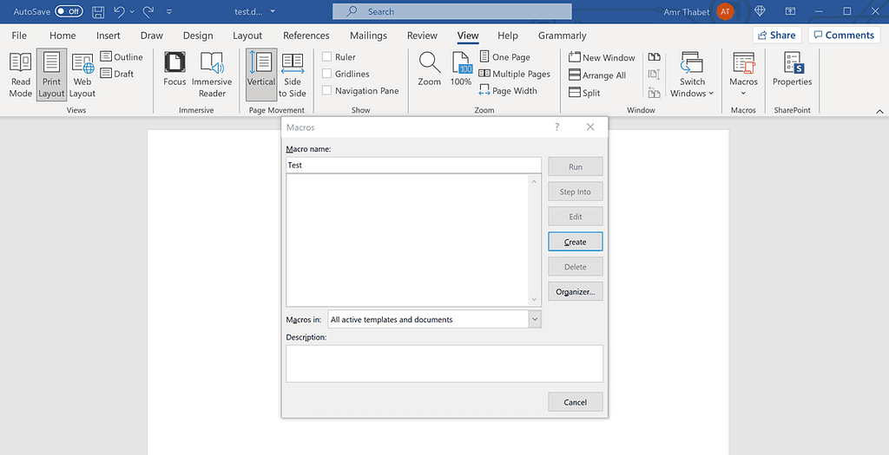Viewport: 889px width, 455px height.
Task: Select Side to Side page movement
Action: [x=293, y=75]
